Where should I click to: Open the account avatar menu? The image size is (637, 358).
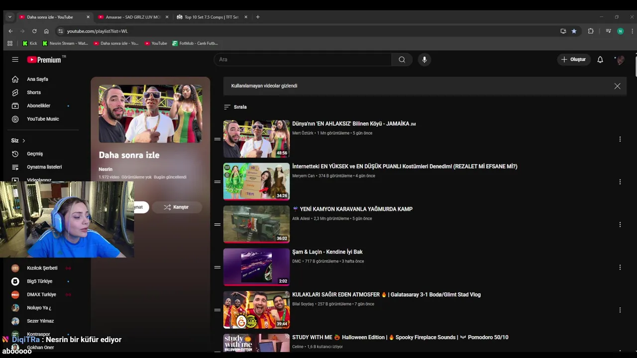click(620, 60)
